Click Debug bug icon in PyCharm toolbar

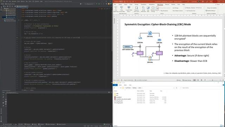[99, 4]
